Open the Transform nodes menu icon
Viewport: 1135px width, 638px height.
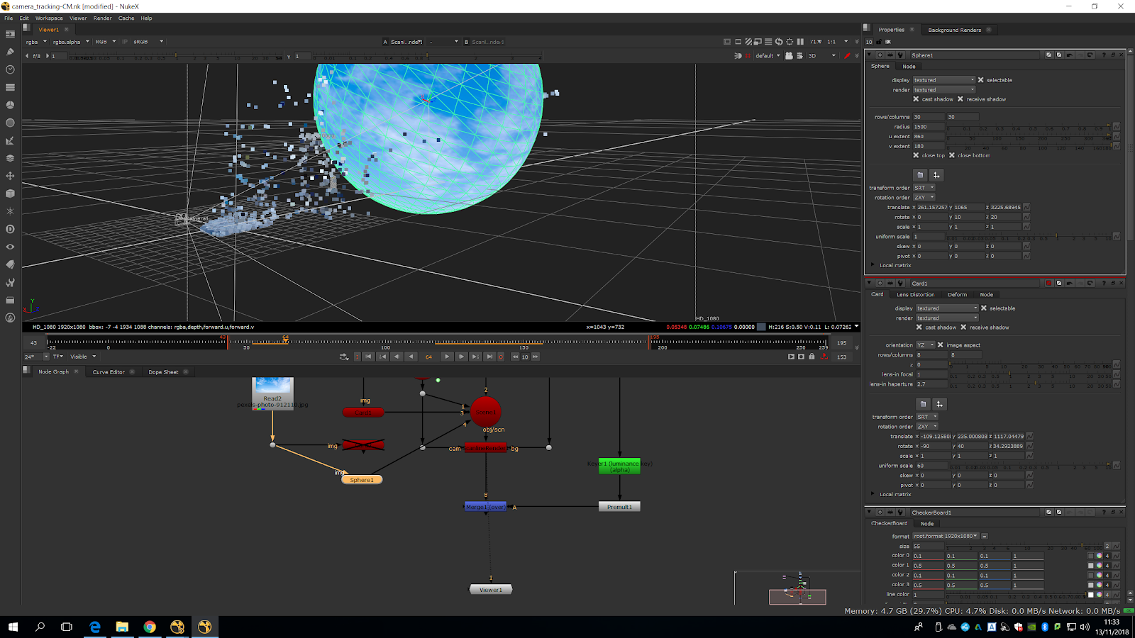click(x=10, y=176)
